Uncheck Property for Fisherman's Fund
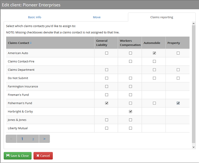The image size is (199, 163). 178,103
